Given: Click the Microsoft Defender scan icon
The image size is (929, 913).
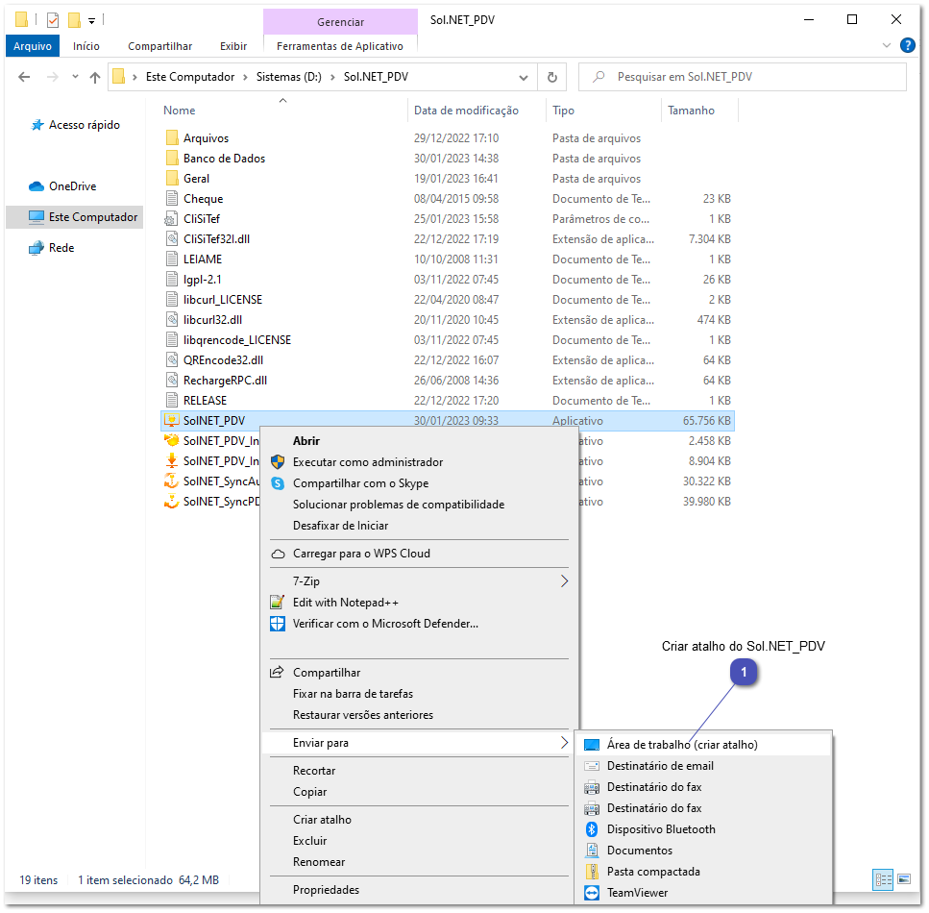Looking at the screenshot, I should point(279,623).
